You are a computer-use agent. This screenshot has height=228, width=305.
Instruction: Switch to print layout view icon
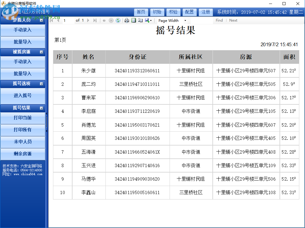[134, 20]
